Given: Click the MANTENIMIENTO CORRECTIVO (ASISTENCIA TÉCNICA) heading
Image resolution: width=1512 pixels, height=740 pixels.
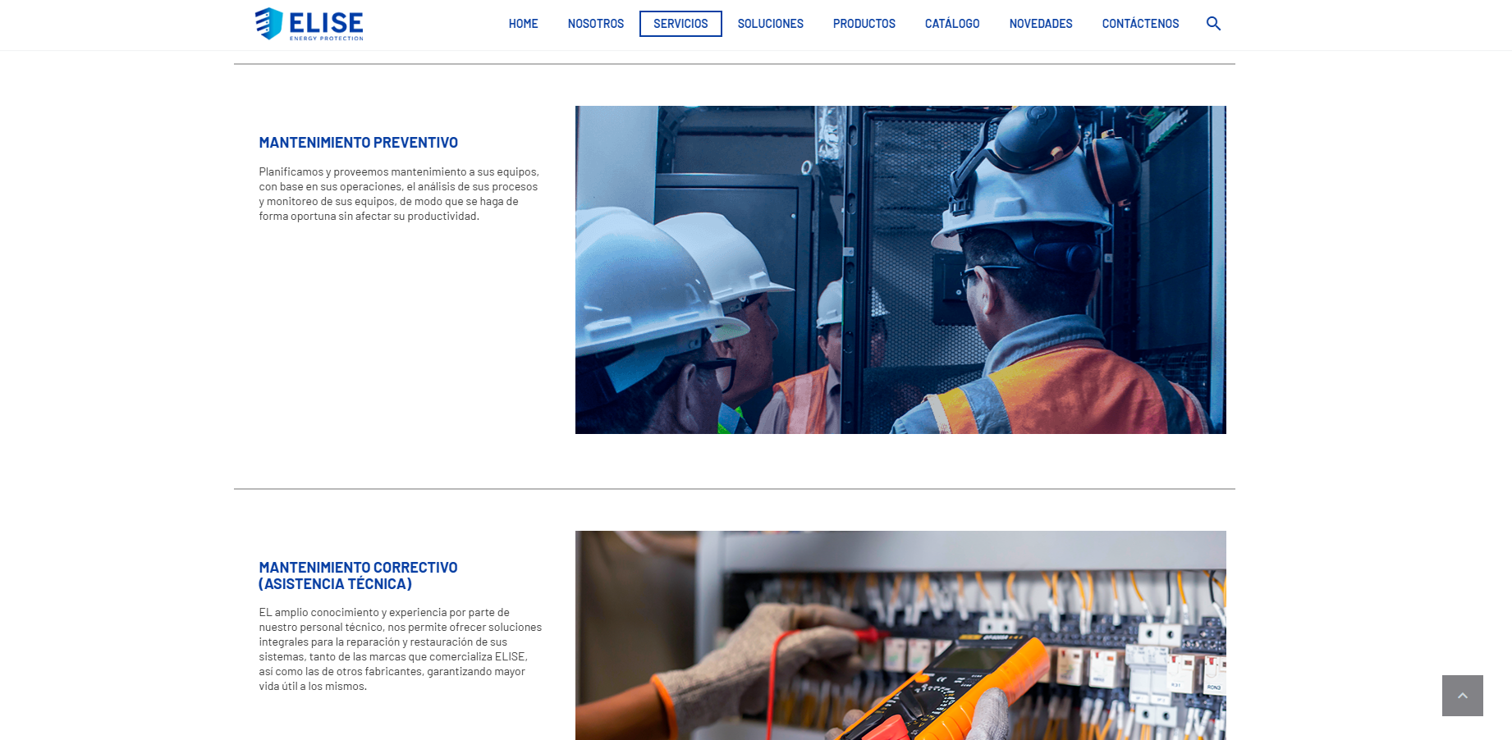Looking at the screenshot, I should 358,575.
